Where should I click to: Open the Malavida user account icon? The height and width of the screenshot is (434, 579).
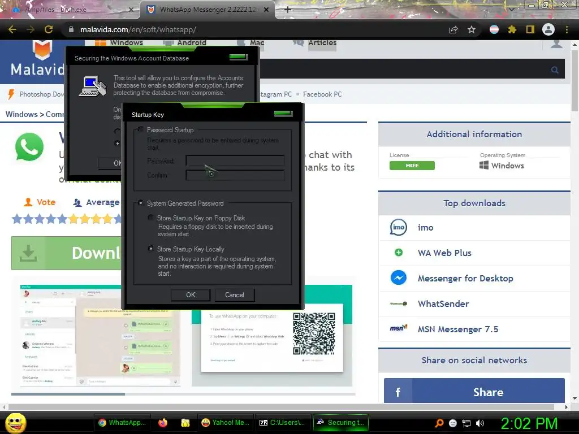556,44
